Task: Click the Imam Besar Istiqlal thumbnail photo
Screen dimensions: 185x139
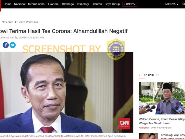Action: [162, 98]
